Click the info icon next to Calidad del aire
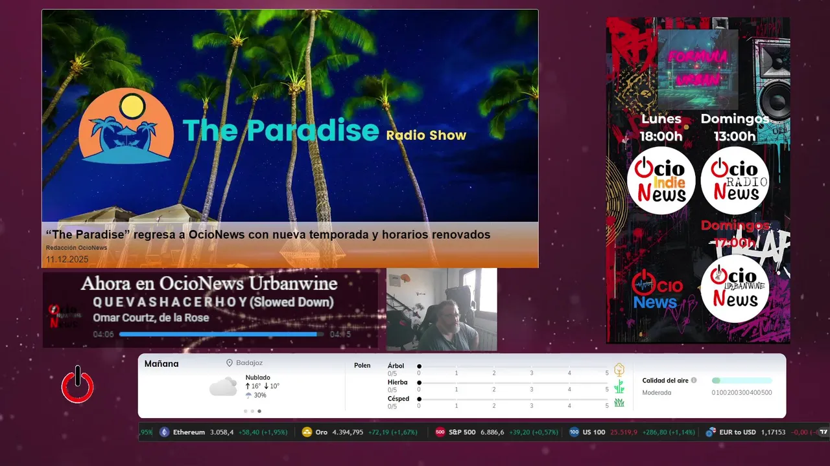The height and width of the screenshot is (466, 830). (x=694, y=381)
